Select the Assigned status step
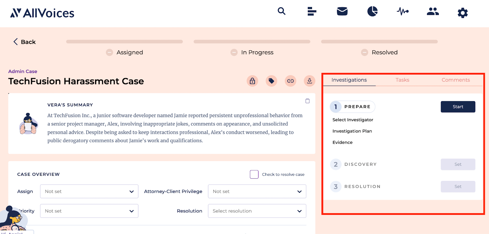This screenshot has width=489, height=234. (x=124, y=52)
